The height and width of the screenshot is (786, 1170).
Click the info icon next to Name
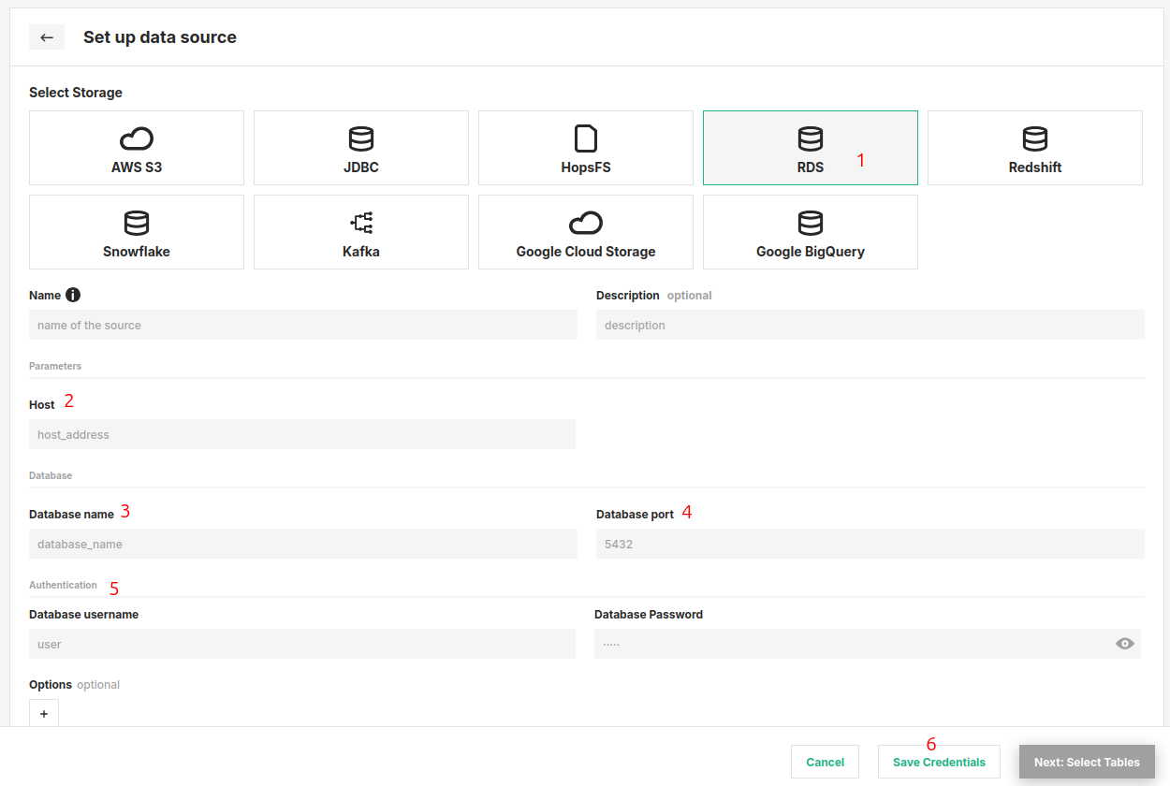coord(73,295)
